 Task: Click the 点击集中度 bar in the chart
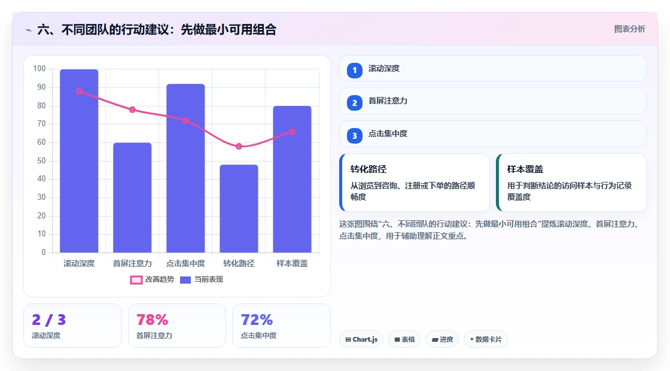(x=185, y=168)
